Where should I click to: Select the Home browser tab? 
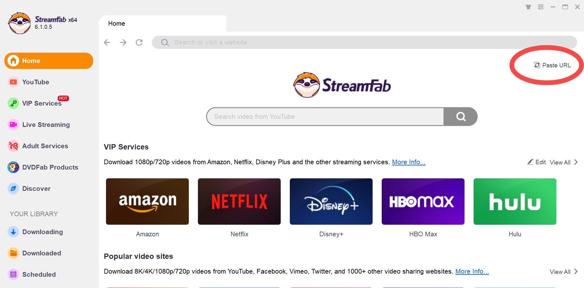click(162, 24)
